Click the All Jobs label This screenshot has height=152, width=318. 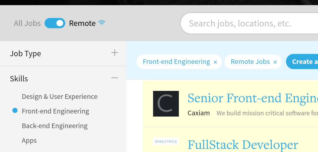[x=27, y=23]
